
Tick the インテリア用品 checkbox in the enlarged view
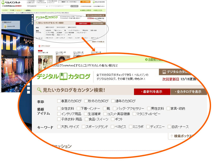59,114
